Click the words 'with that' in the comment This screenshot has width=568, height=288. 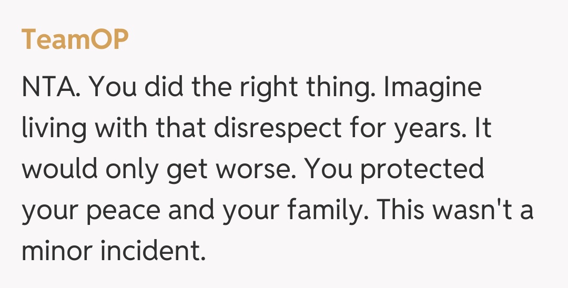(x=142, y=129)
